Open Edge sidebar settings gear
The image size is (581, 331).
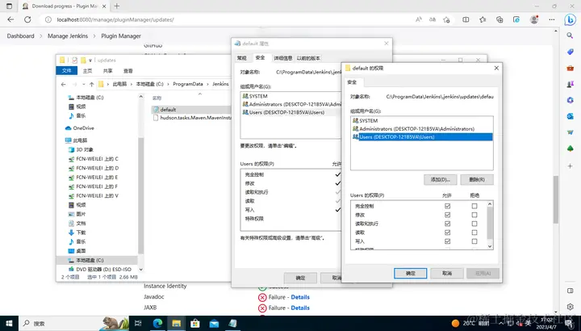coord(570,307)
